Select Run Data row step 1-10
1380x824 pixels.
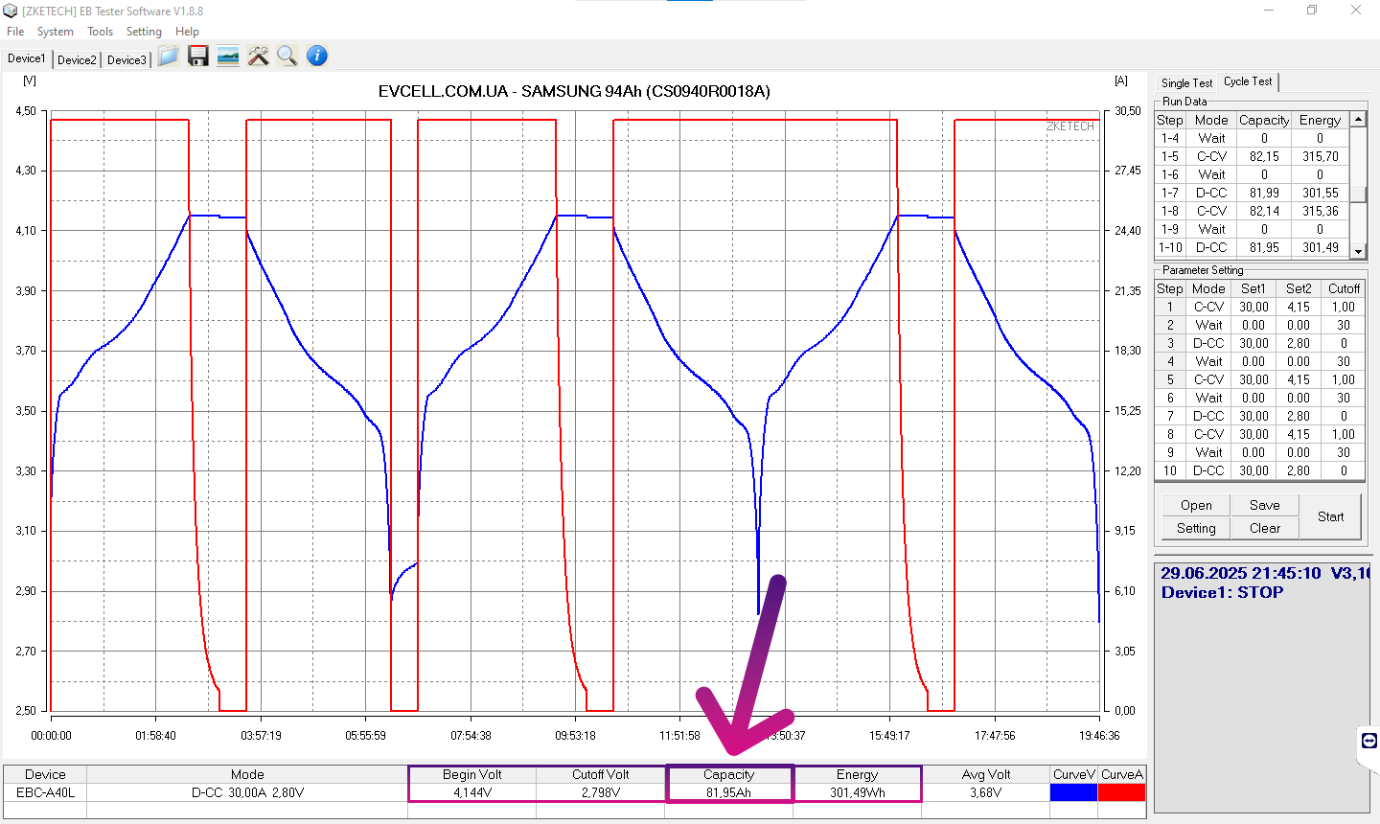(x=1253, y=247)
